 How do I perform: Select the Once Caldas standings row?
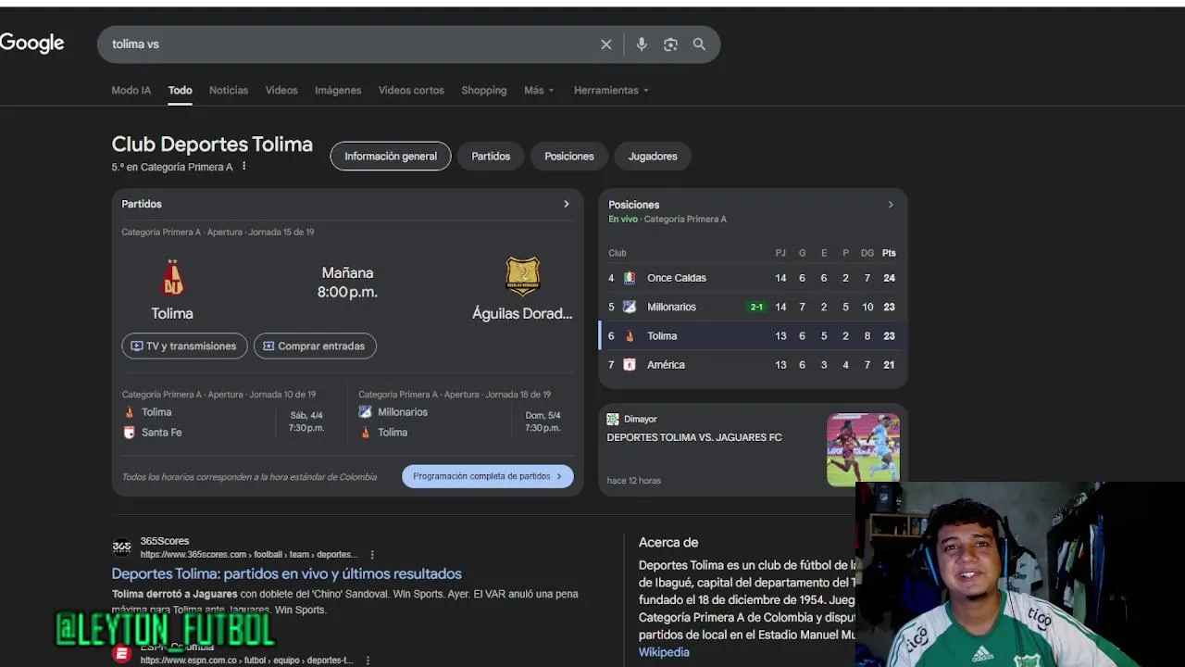coord(753,278)
